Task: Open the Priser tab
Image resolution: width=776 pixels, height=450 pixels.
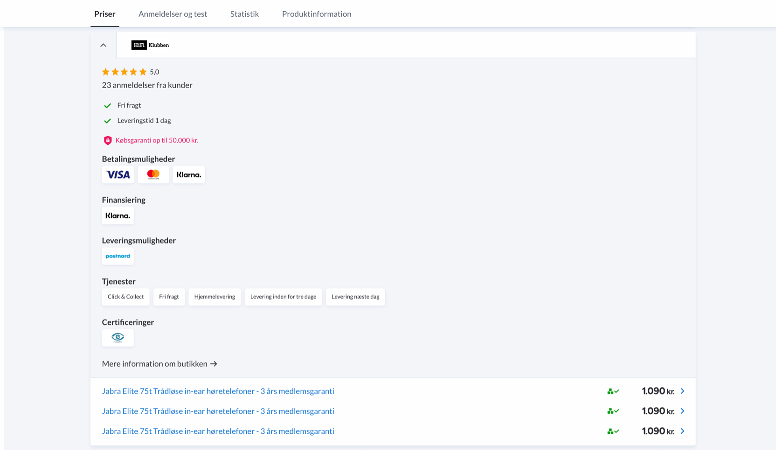Action: 105,14
